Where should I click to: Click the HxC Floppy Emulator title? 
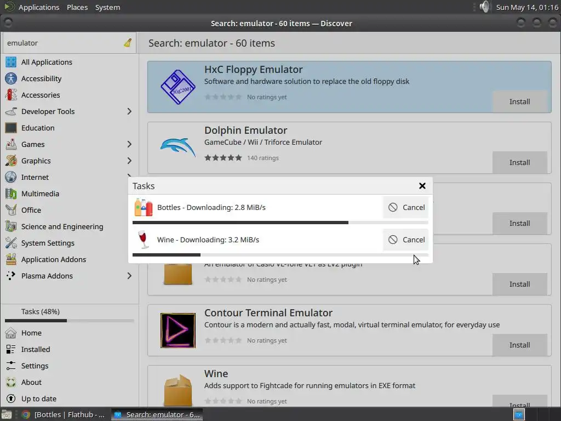(253, 70)
